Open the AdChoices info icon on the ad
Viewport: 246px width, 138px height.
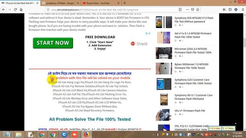[x=146, y=33]
